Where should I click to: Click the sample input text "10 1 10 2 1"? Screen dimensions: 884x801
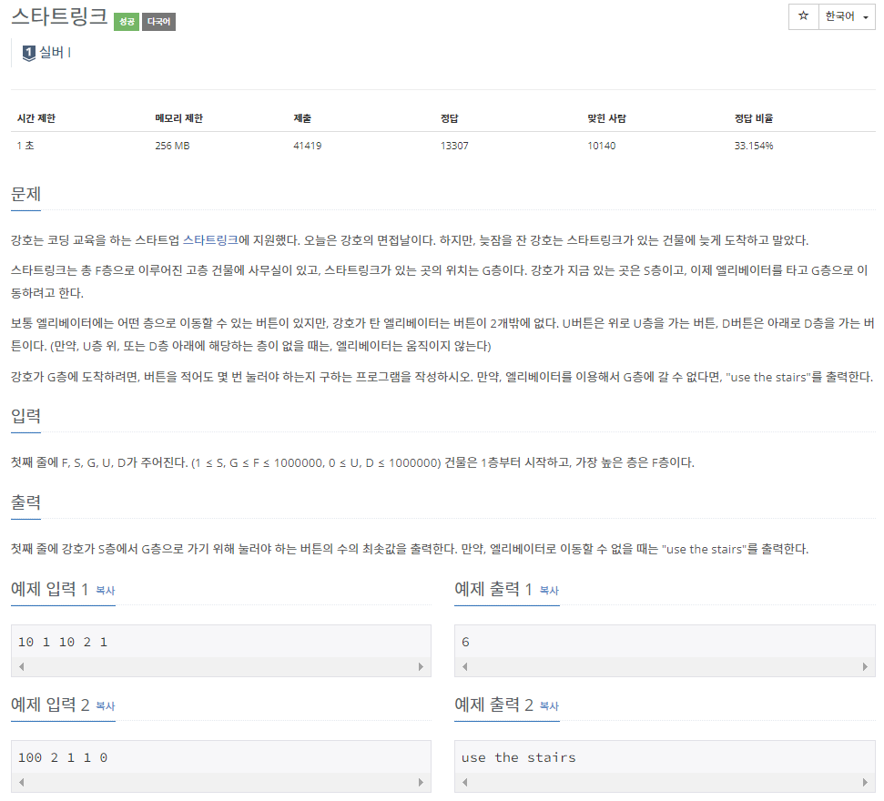pos(63,642)
